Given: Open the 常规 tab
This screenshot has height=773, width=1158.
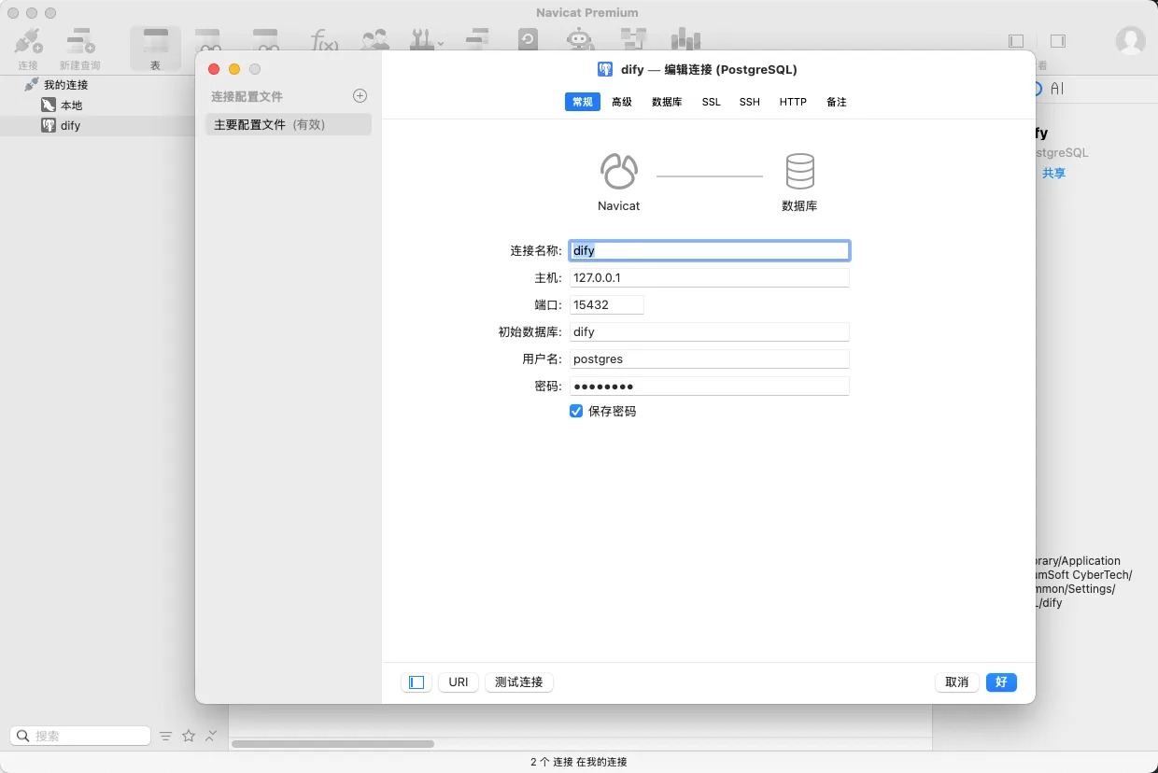Looking at the screenshot, I should click(x=582, y=102).
